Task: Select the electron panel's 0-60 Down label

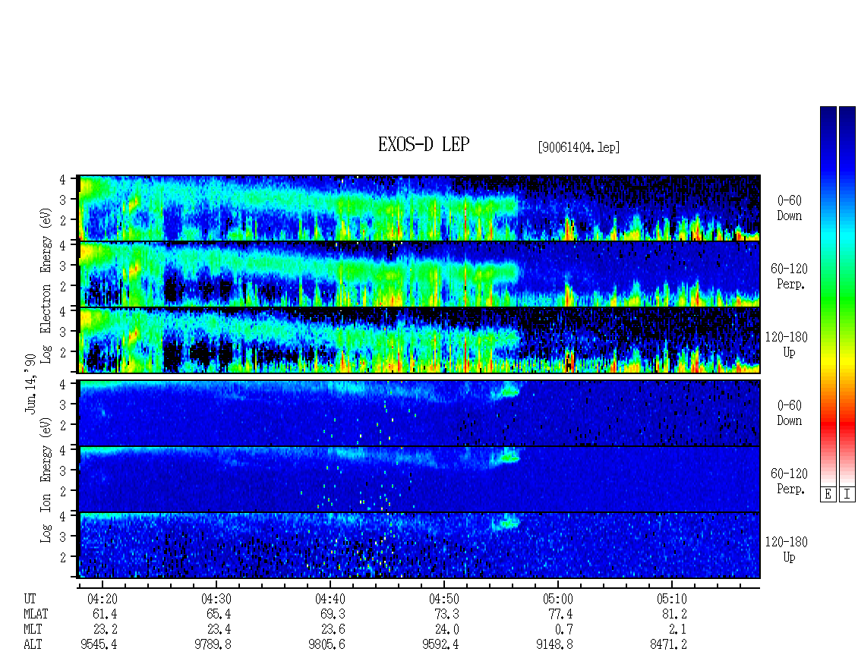Action: pyautogui.click(x=789, y=208)
